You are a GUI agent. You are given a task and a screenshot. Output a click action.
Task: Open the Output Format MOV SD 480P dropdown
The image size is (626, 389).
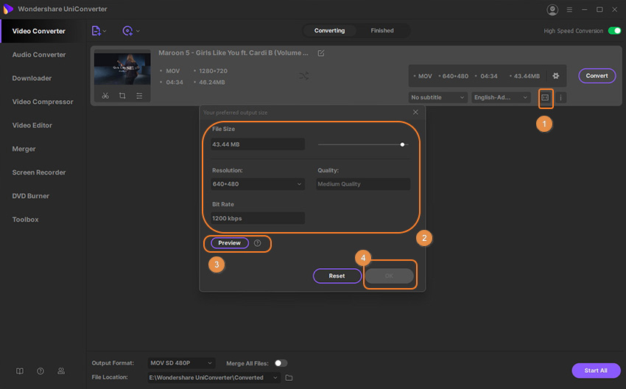pyautogui.click(x=181, y=363)
